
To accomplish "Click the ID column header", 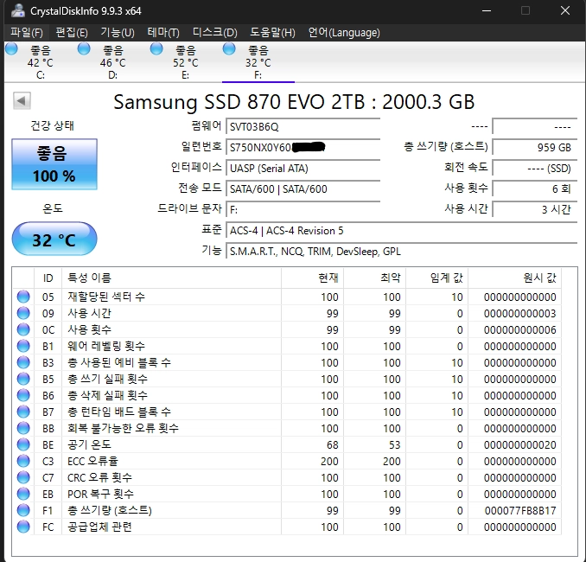I will (48, 278).
